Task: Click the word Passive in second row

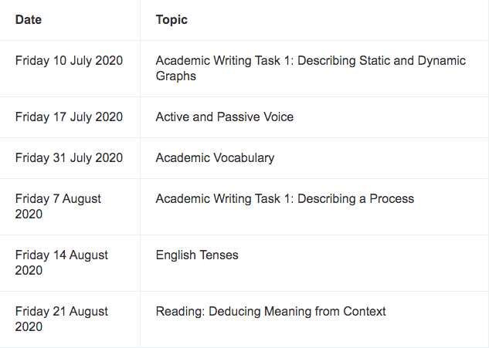Action: [239, 117]
